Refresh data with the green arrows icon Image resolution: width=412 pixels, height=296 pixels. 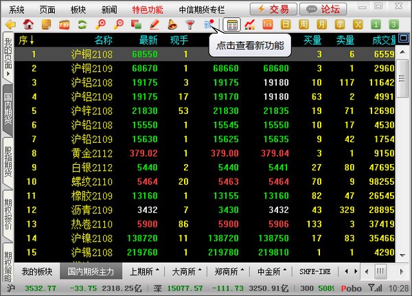click(x=82, y=25)
